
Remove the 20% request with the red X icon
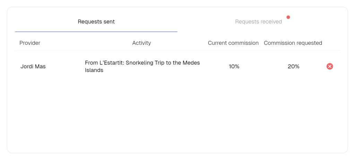point(330,66)
